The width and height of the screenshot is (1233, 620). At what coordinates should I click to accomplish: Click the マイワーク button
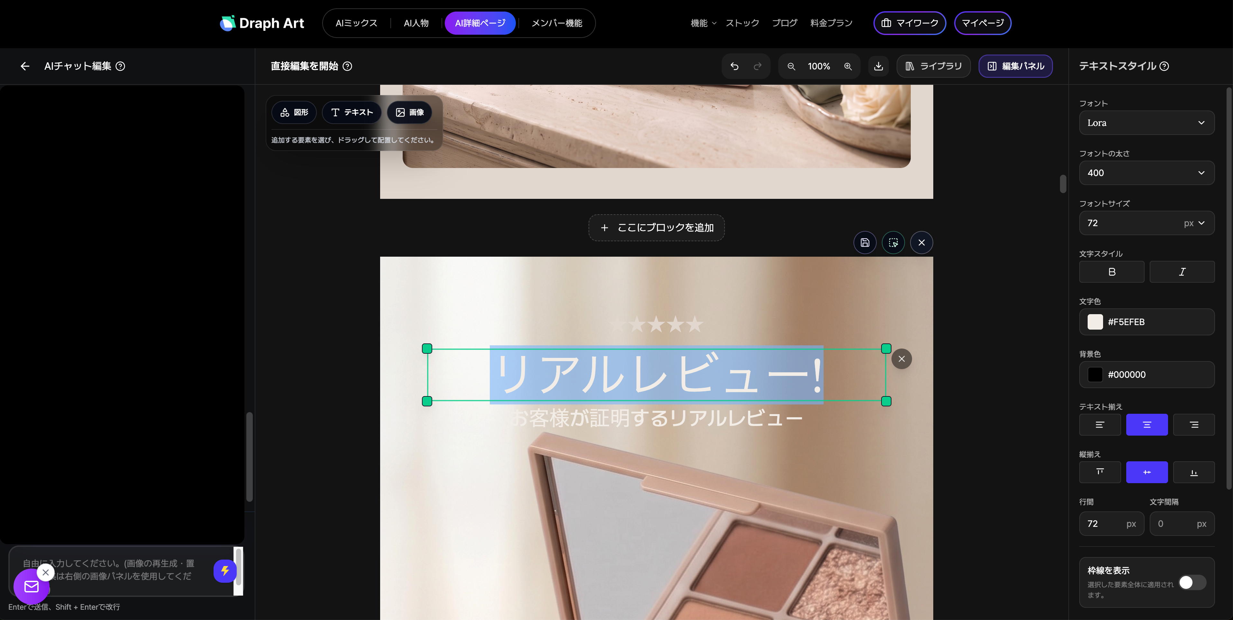909,23
